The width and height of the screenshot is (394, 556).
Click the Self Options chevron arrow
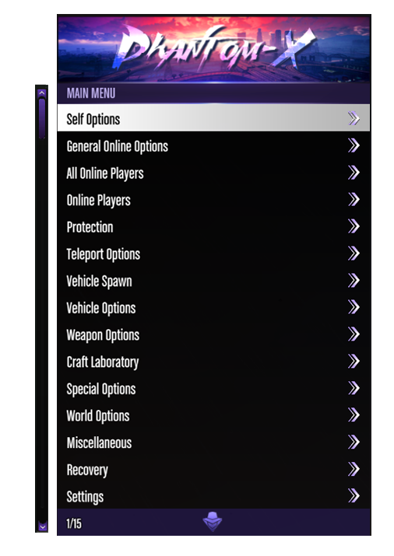coord(354,118)
